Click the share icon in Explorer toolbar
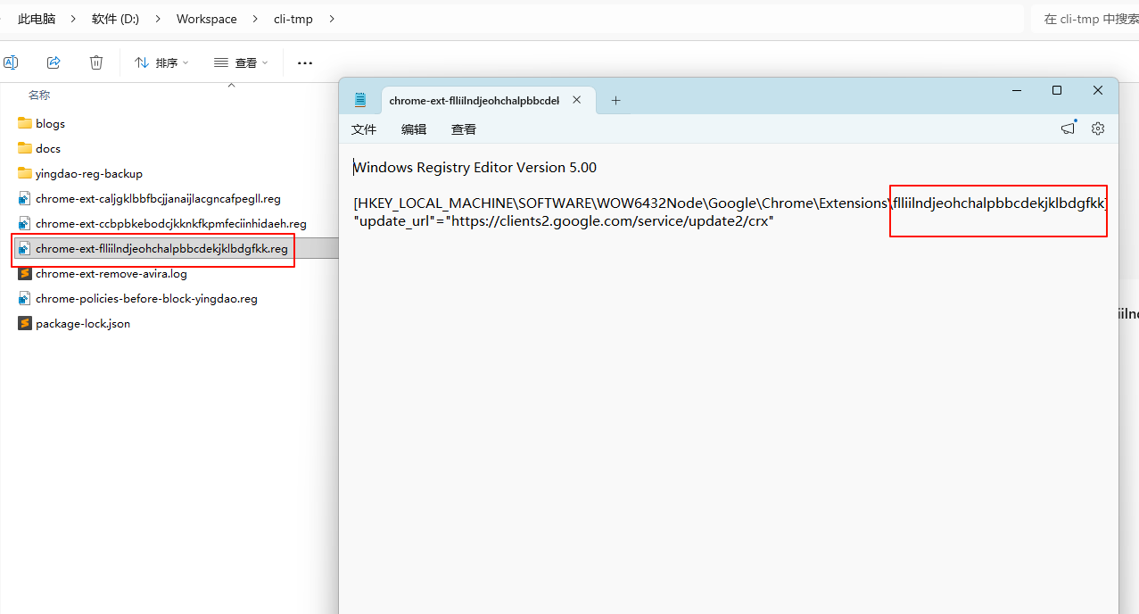The image size is (1139, 614). point(54,62)
